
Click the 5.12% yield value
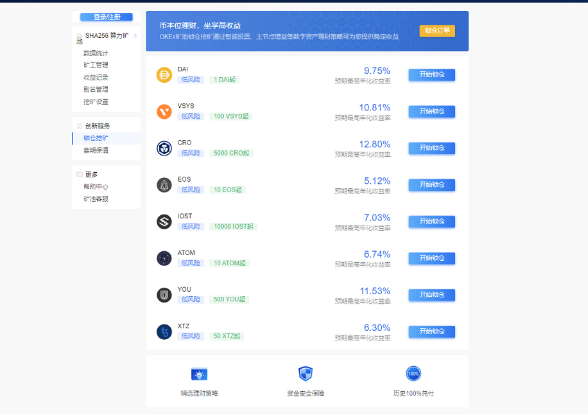(377, 181)
